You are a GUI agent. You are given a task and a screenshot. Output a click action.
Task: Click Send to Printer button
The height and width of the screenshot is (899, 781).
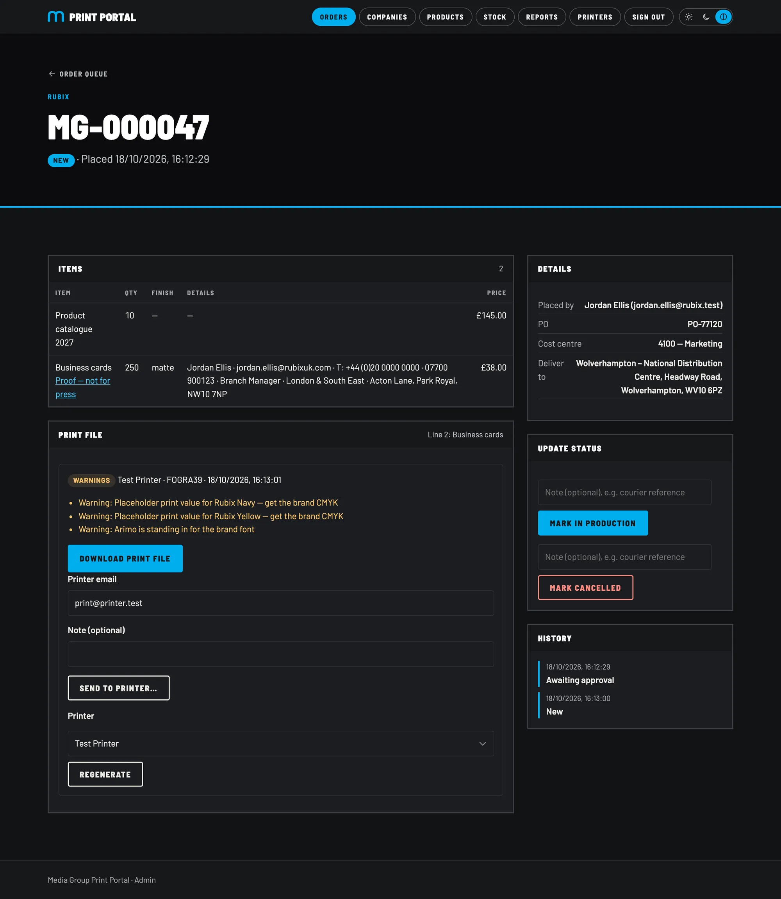click(119, 688)
